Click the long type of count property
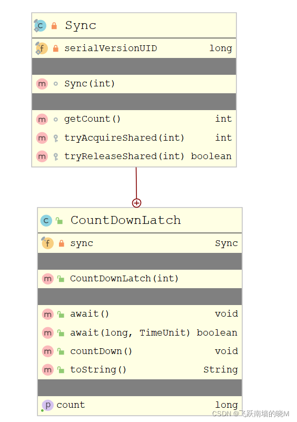Image resolution: width=297 pixels, height=422 pixels. point(226,405)
